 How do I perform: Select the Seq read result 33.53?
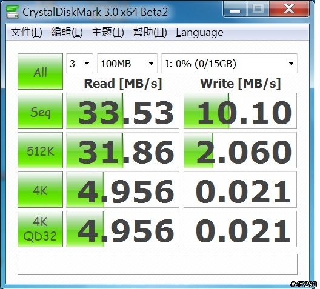(x=122, y=111)
